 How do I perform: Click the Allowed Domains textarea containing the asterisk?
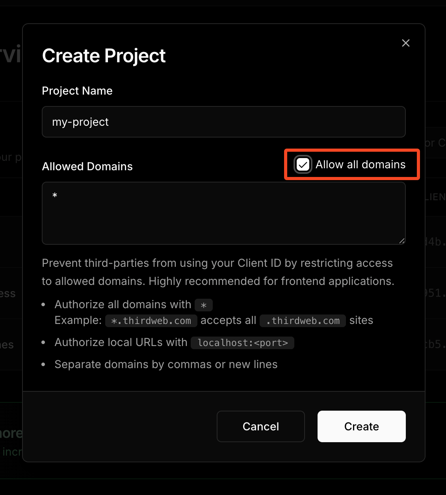(223, 213)
